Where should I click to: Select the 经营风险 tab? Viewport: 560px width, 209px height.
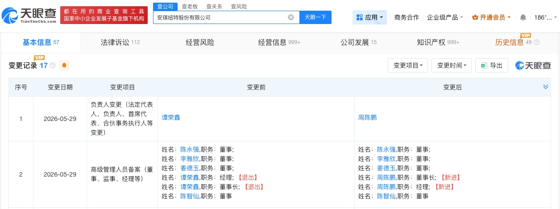(x=200, y=42)
